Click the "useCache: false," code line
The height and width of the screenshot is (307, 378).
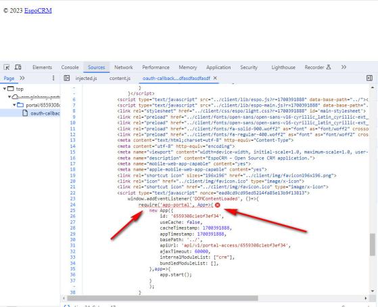tap(181, 222)
